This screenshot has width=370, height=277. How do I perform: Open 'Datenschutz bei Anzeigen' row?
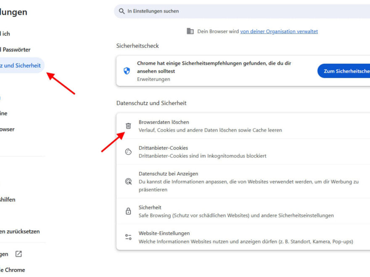point(243,181)
